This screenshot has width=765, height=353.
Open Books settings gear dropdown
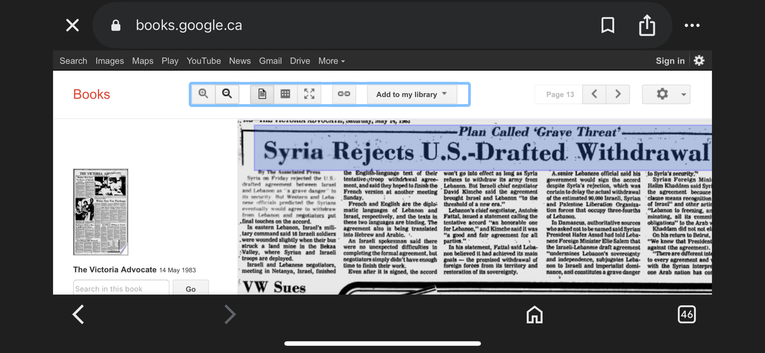(x=666, y=94)
